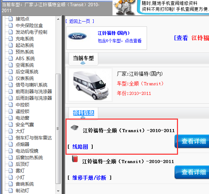Click 查看详细 button for 线路图
This screenshot has height=194, width=209.
pyautogui.click(x=192, y=141)
